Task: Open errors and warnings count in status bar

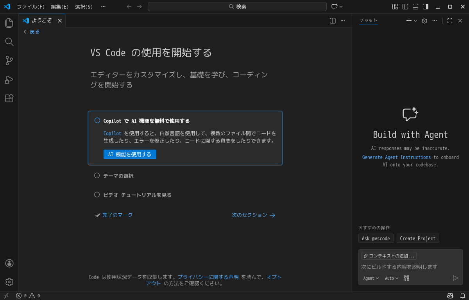Action: pyautogui.click(x=28, y=296)
